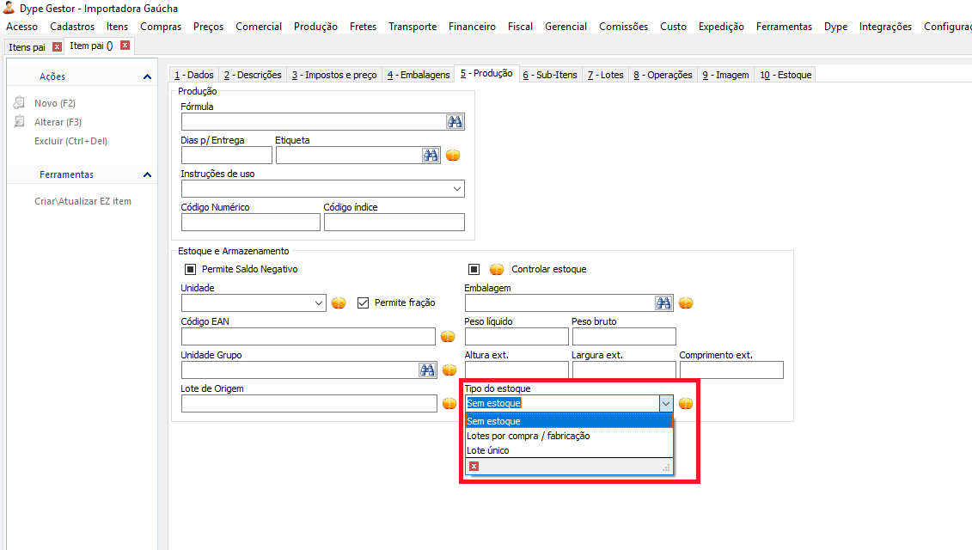The image size is (972, 550).
Task: Uncheck the Permite fração checkbox
Action: [364, 302]
